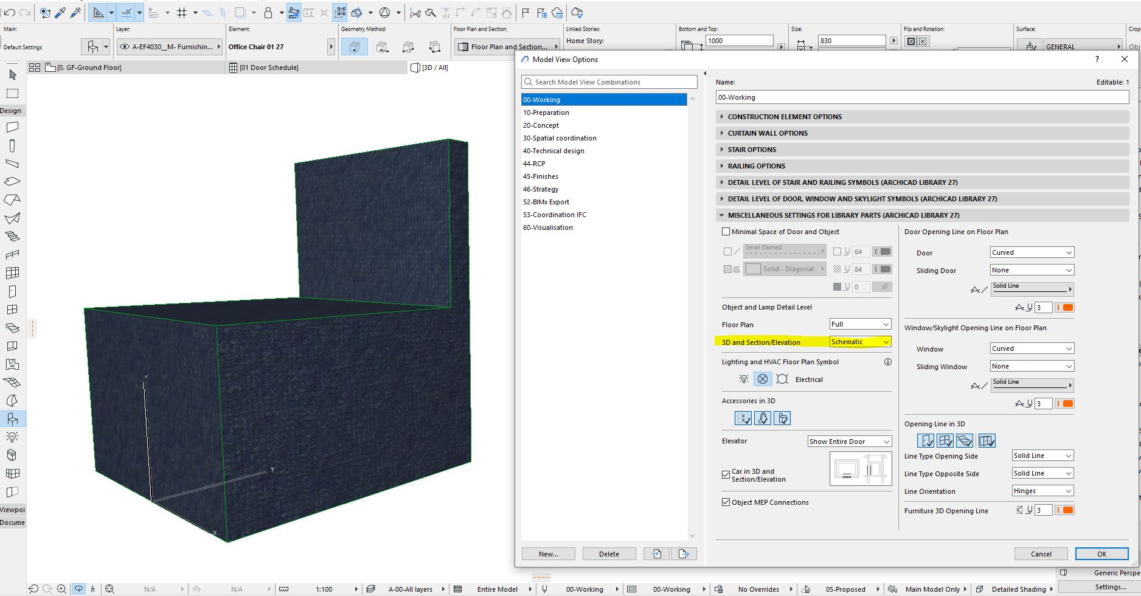Toggle window Opening Line in 3D button
This screenshot has width=1141, height=596.
click(x=945, y=441)
